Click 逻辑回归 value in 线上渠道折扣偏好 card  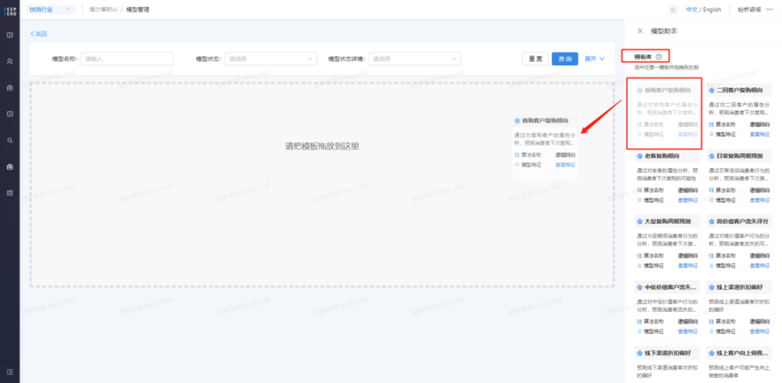tap(760, 321)
